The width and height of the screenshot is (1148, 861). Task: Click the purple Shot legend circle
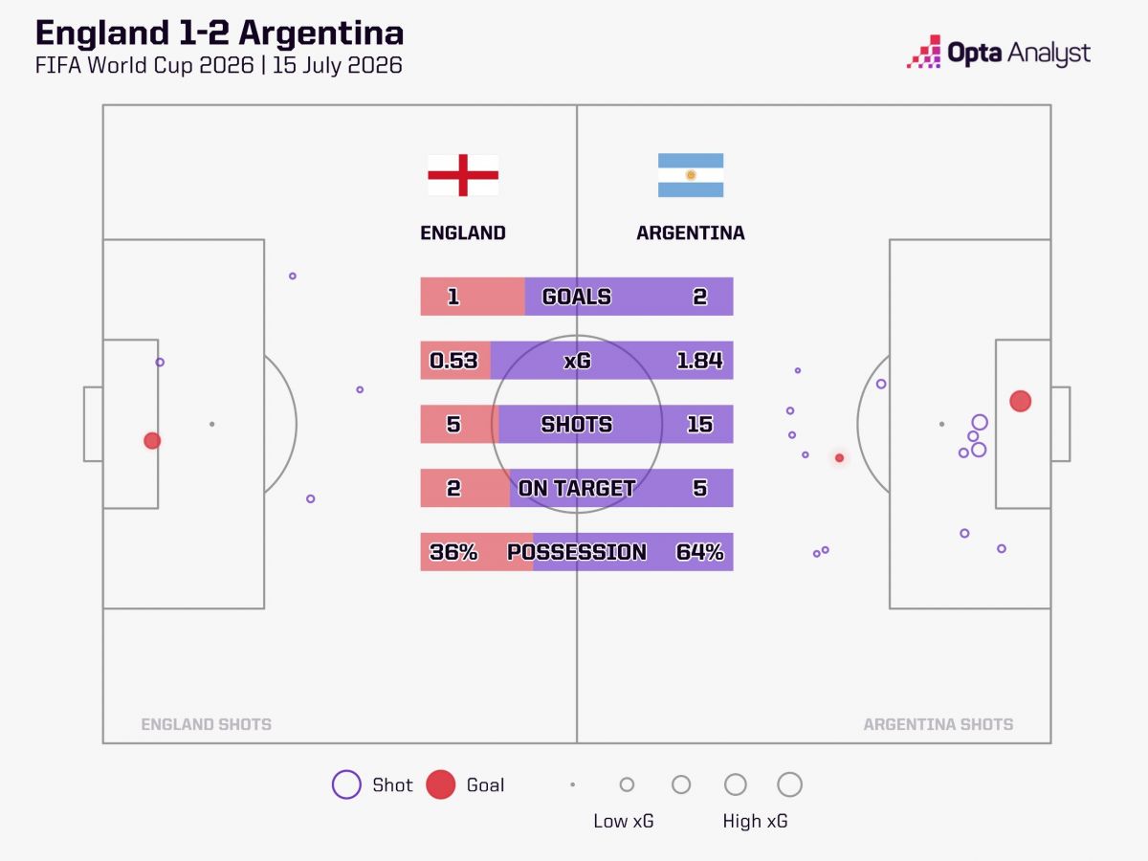[x=346, y=784]
